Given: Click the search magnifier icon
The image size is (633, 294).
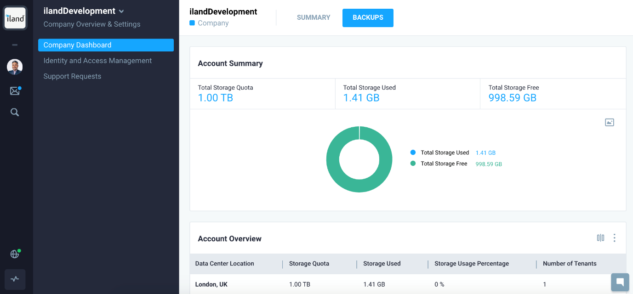Looking at the screenshot, I should tap(15, 113).
